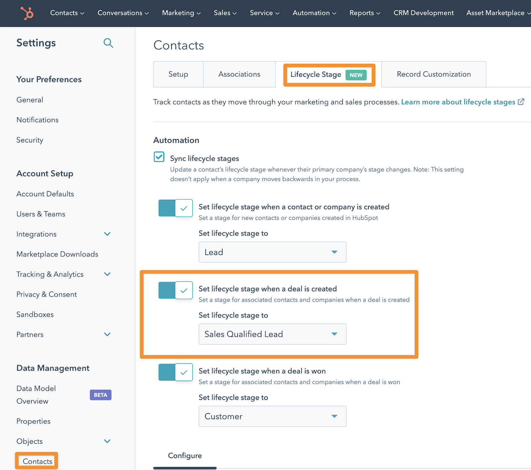The width and height of the screenshot is (531, 470).
Task: Click the external link icon after lifecycle stages text
Action: [x=521, y=102]
